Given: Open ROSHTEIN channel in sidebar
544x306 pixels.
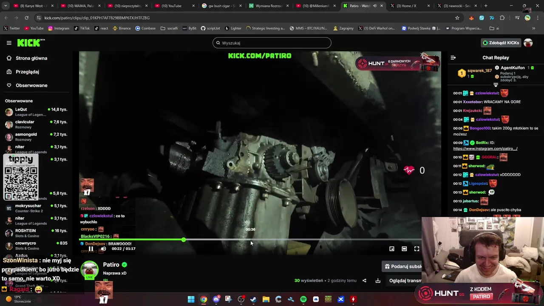Looking at the screenshot, I should (x=36, y=233).
